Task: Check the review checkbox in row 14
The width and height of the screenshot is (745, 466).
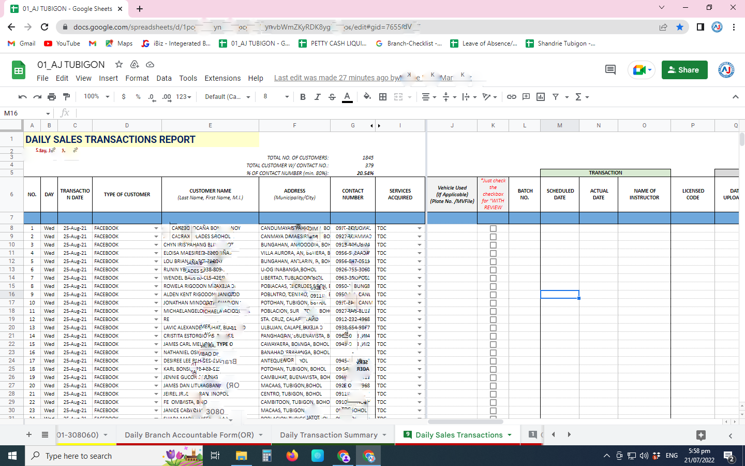Action: click(x=493, y=278)
